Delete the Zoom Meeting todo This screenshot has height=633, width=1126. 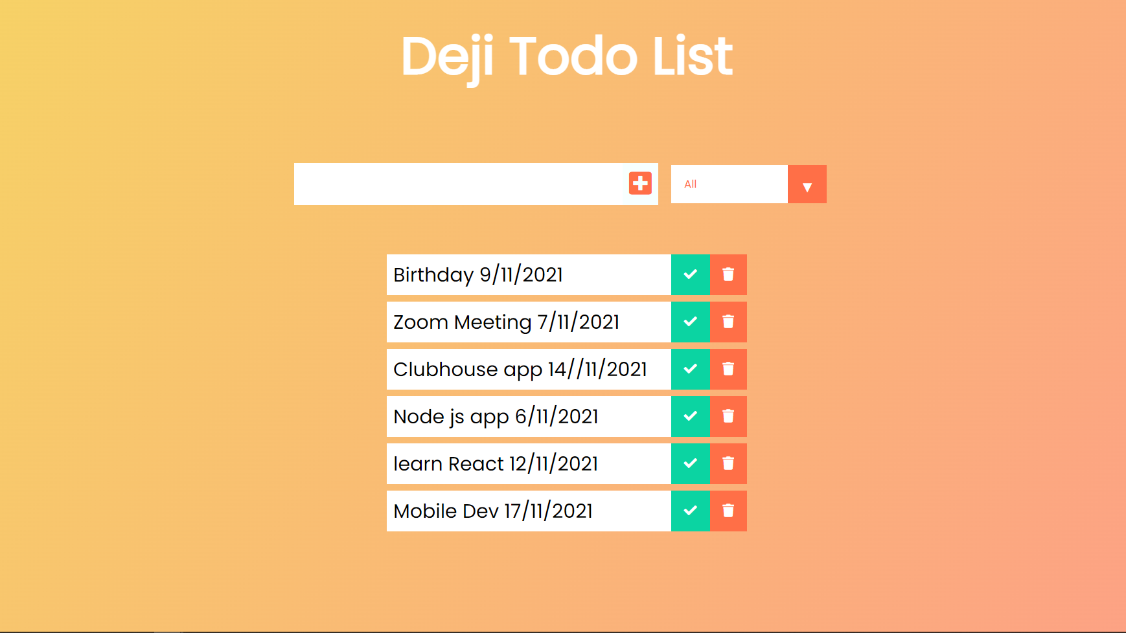coord(728,322)
